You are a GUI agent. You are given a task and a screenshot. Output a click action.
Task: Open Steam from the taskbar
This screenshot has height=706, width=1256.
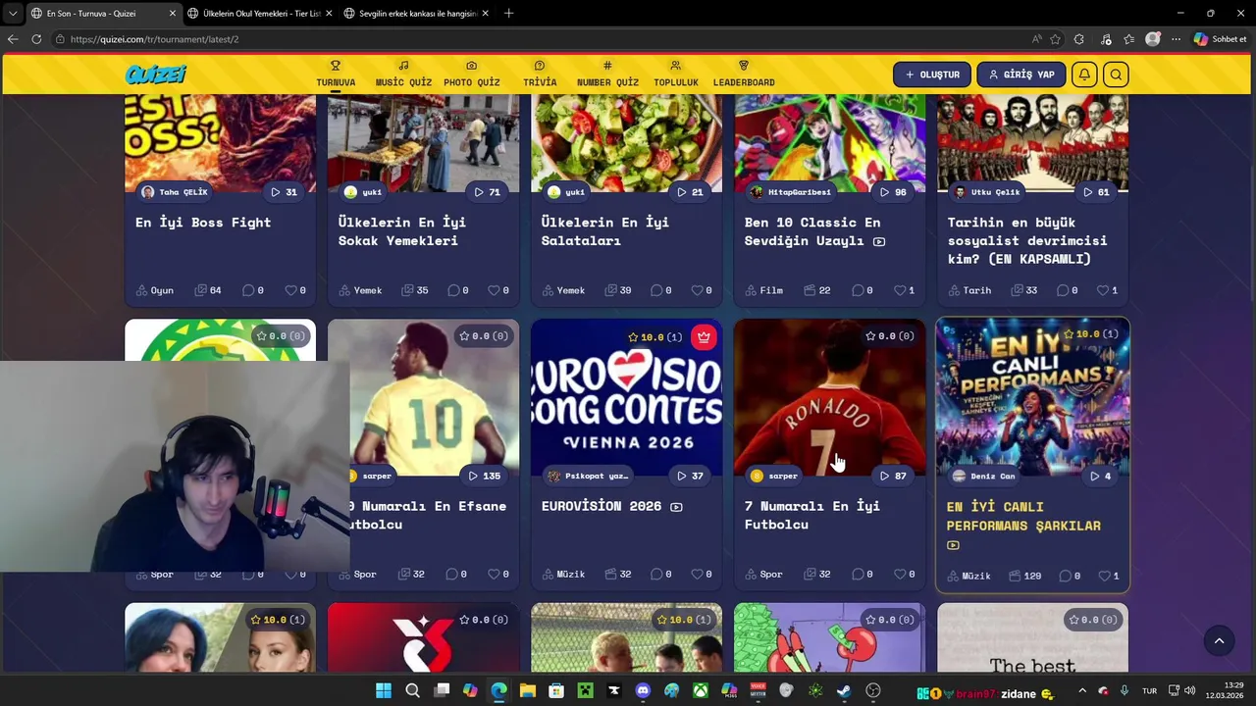point(844,691)
